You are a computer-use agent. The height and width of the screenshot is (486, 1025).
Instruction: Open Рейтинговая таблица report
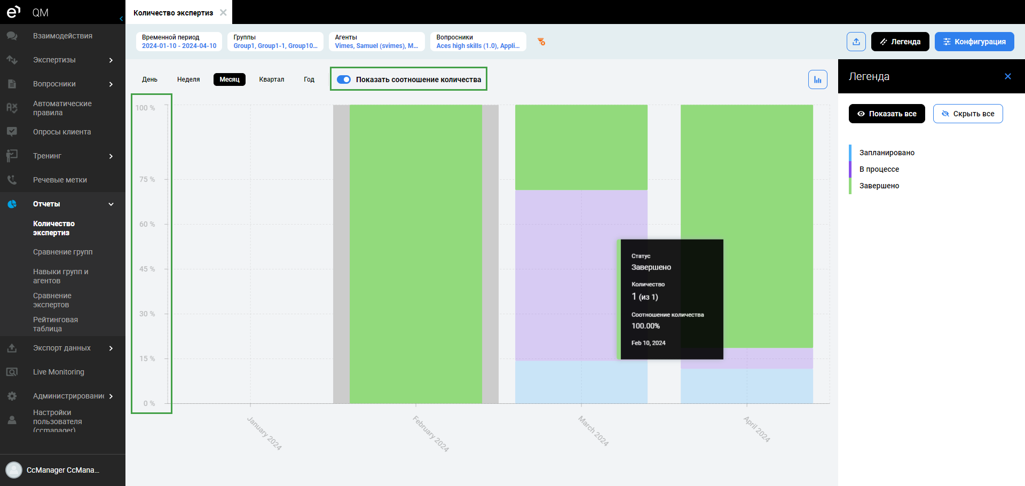click(x=56, y=324)
